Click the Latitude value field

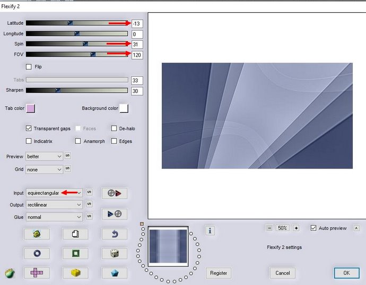tap(137, 23)
